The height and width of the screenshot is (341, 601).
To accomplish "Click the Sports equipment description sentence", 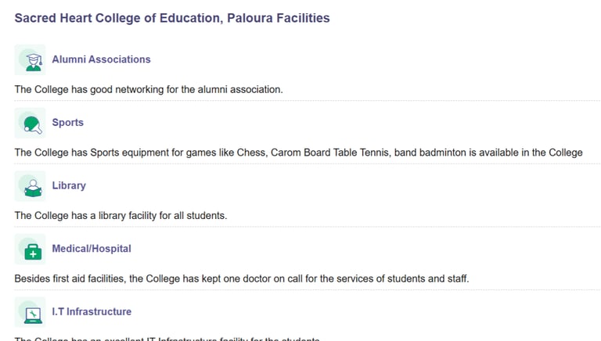I will 299,153.
